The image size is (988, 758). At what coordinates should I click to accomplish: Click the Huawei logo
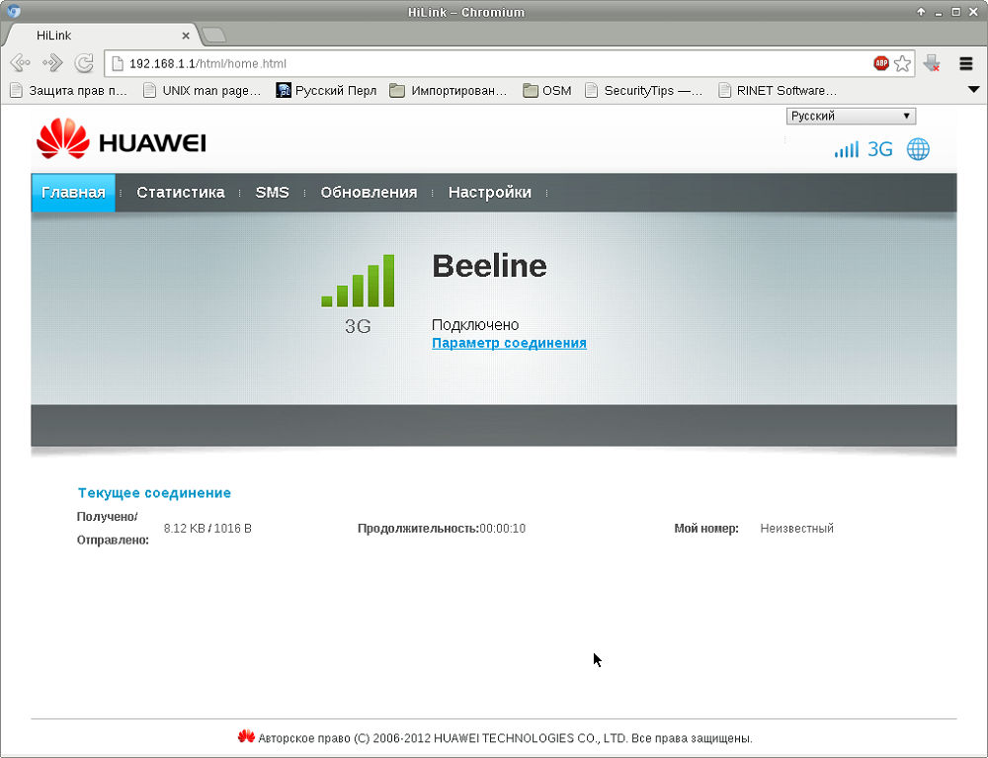(x=121, y=139)
